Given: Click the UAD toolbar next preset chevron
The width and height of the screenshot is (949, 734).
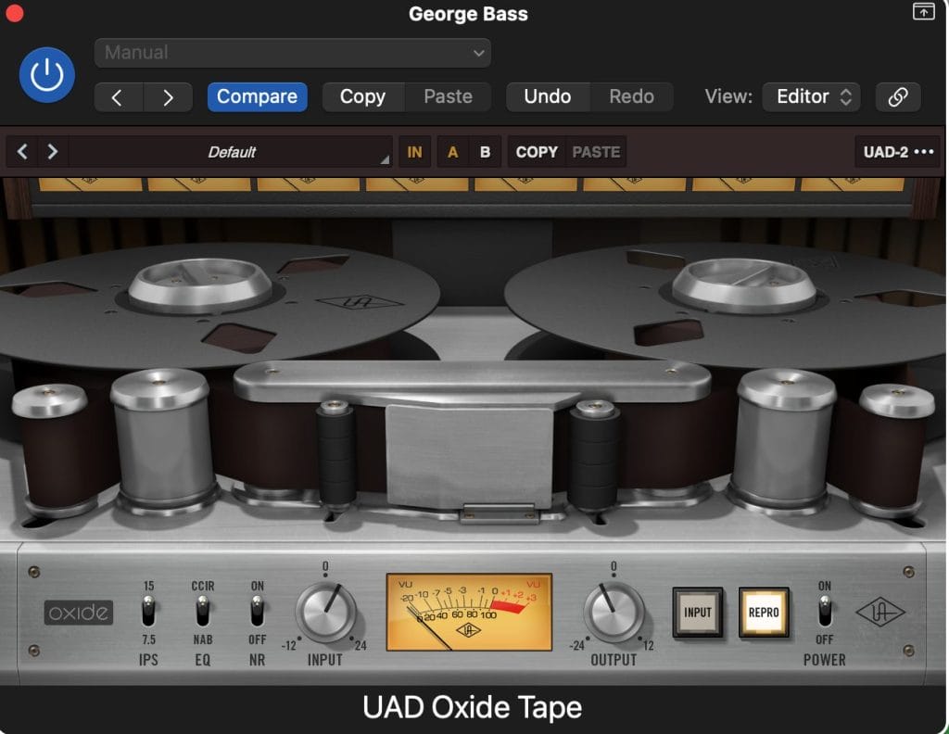Looking at the screenshot, I should point(53,152).
